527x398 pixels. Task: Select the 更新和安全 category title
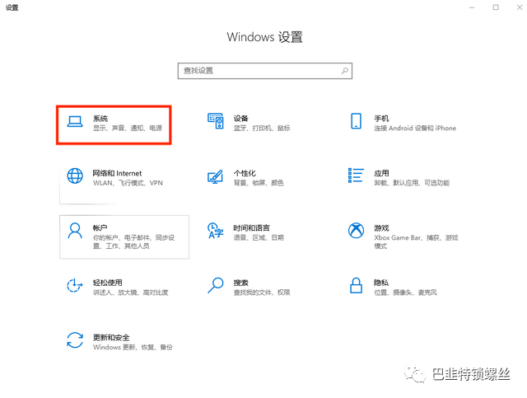[111, 338]
